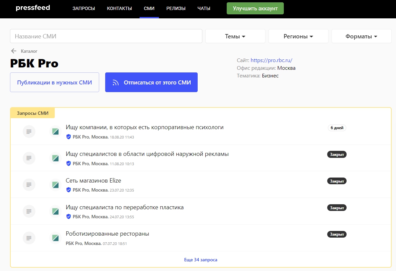Go to the Запросы menu section

click(x=83, y=8)
